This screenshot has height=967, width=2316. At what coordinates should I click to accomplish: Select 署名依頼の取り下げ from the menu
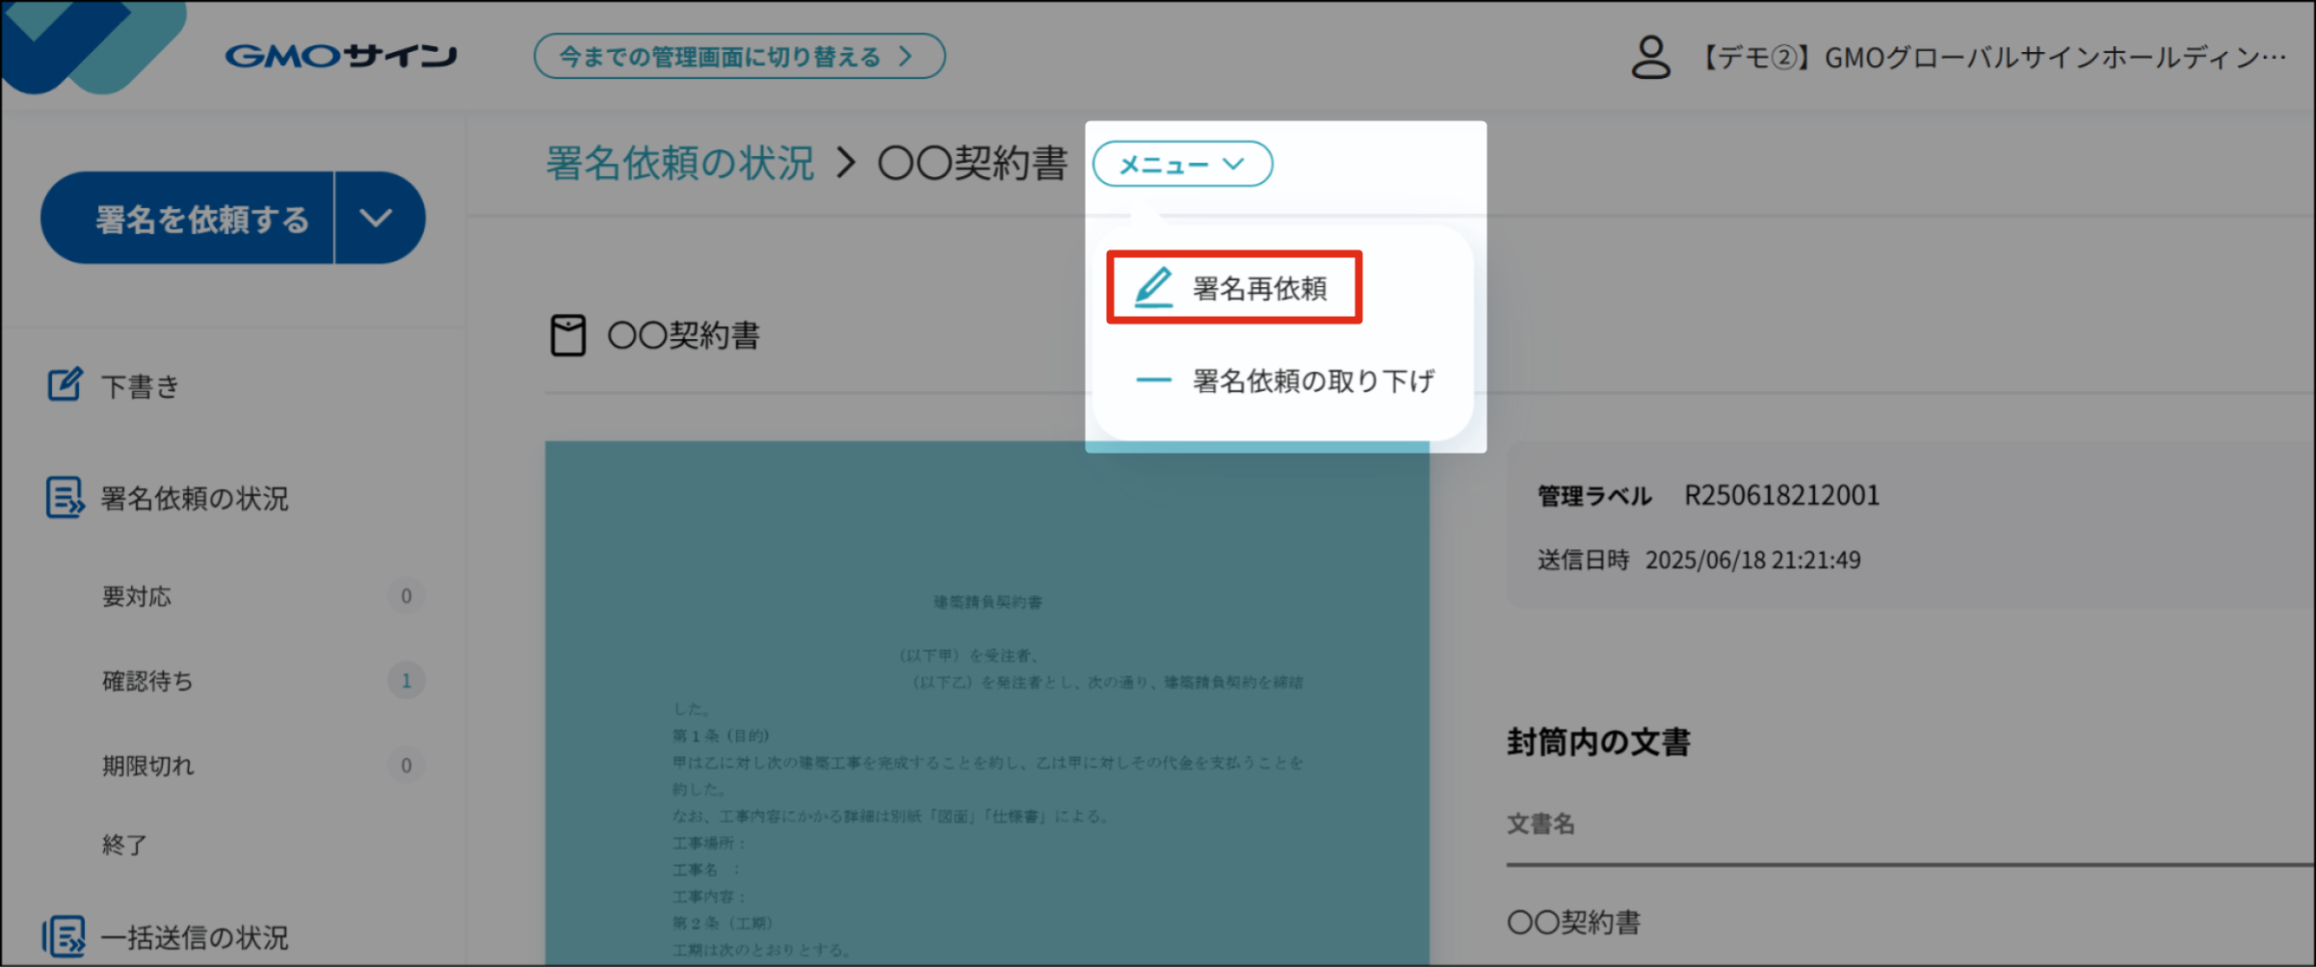pyautogui.click(x=1312, y=380)
